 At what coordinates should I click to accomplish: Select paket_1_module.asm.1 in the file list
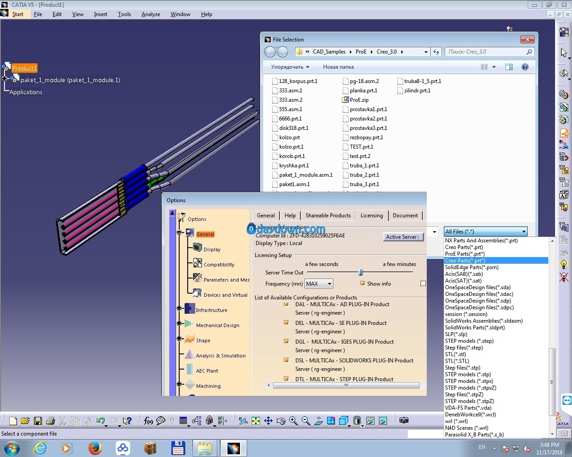pos(302,175)
